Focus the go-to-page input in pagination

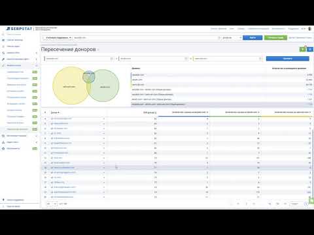click(x=296, y=204)
